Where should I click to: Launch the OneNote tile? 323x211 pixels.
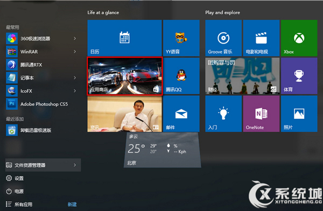[x=261, y=114]
